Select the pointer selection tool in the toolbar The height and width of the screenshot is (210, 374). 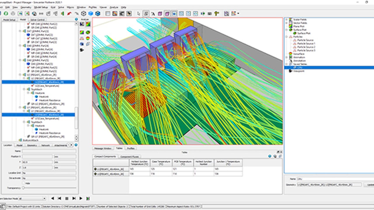click(x=139, y=14)
